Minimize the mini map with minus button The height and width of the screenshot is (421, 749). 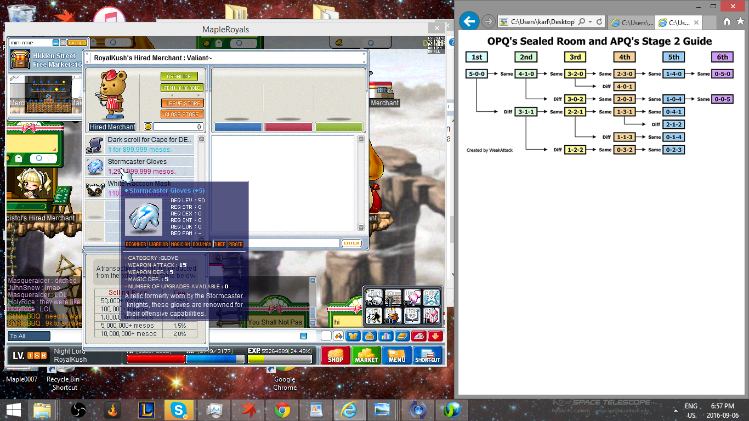pyautogui.click(x=56, y=43)
